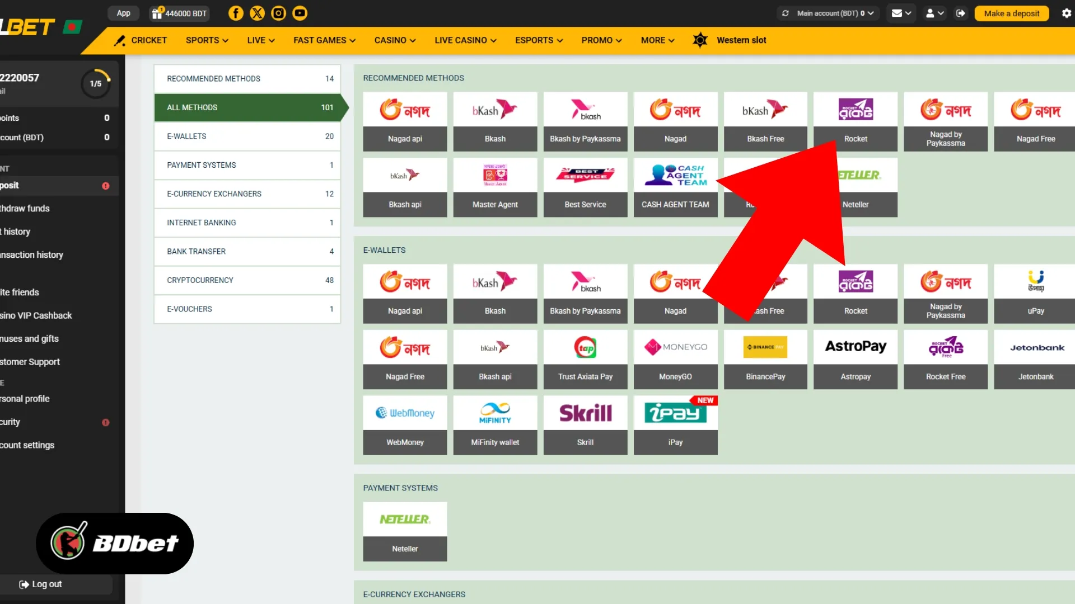Click the Western slot star icon
The height and width of the screenshot is (604, 1075).
(x=700, y=40)
